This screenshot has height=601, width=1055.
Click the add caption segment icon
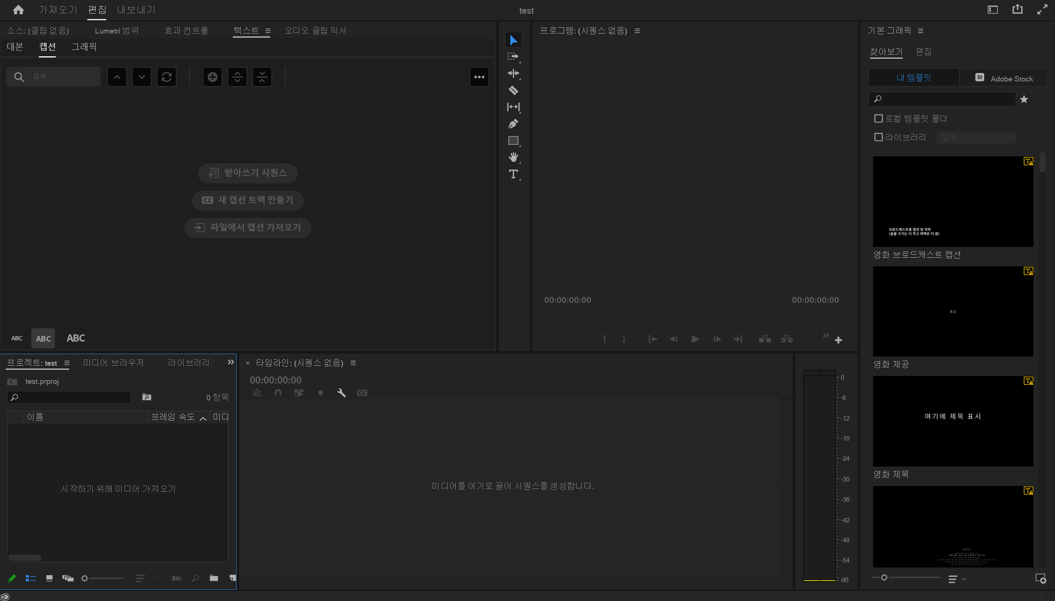212,77
